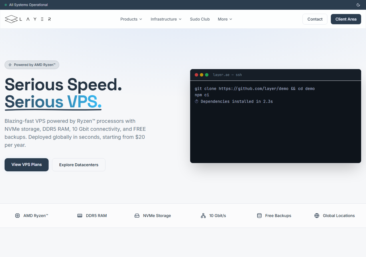Click the 'Serious Speed.' heading
Screen dimensions: 366x257
point(63,85)
